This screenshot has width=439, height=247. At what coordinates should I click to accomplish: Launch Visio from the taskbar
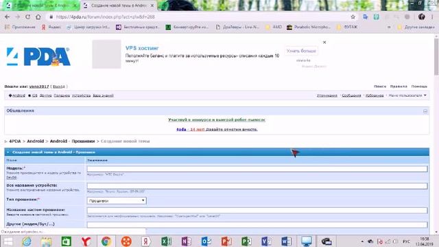(x=266, y=242)
